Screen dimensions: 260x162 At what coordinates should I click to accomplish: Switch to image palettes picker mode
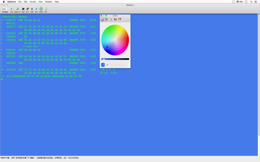(x=115, y=19)
